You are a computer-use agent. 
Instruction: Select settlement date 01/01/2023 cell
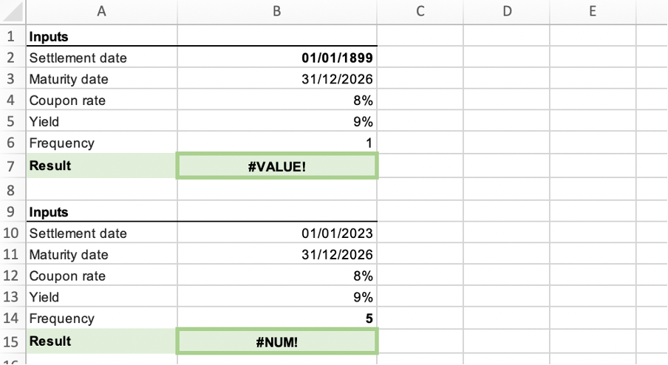[x=277, y=233]
